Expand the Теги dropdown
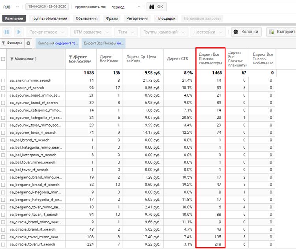 [x=126, y=32]
